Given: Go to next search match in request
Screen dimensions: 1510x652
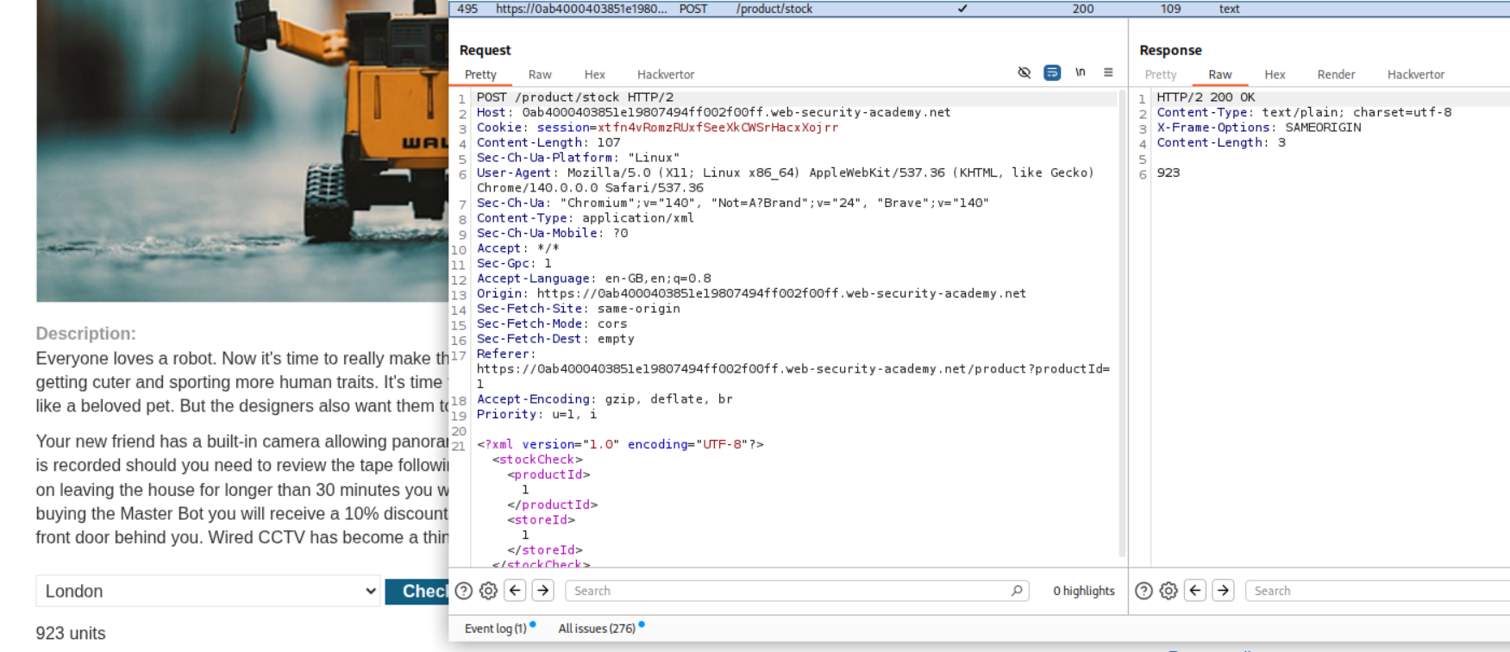Looking at the screenshot, I should coord(543,591).
